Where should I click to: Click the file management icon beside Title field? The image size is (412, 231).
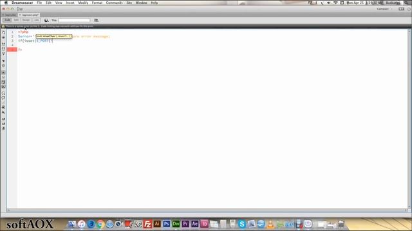96,20
